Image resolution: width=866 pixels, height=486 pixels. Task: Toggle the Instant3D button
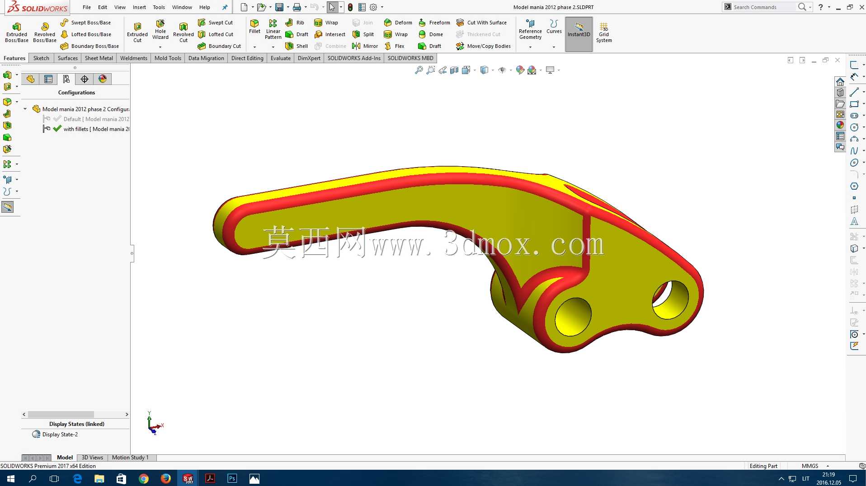tap(579, 34)
